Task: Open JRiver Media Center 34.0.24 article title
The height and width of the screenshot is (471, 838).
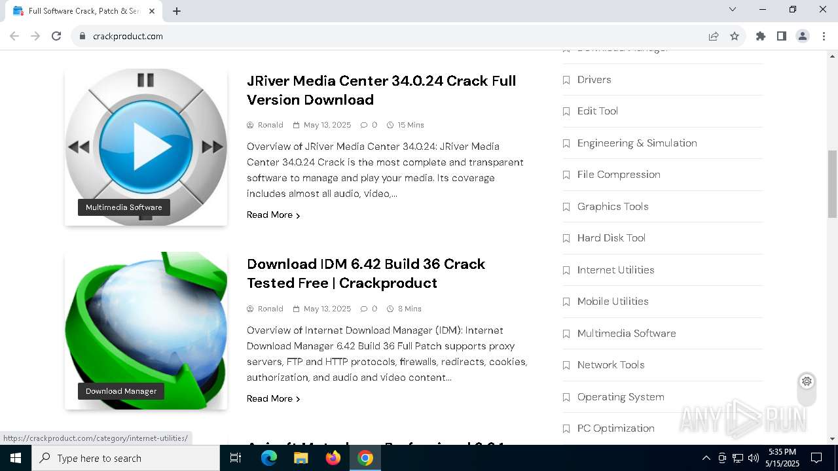Action: tap(381, 90)
